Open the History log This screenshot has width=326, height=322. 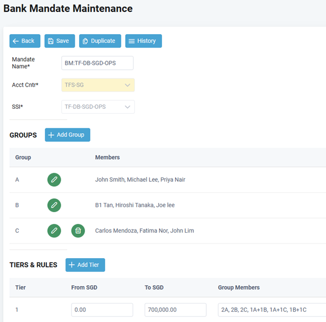[144, 41]
